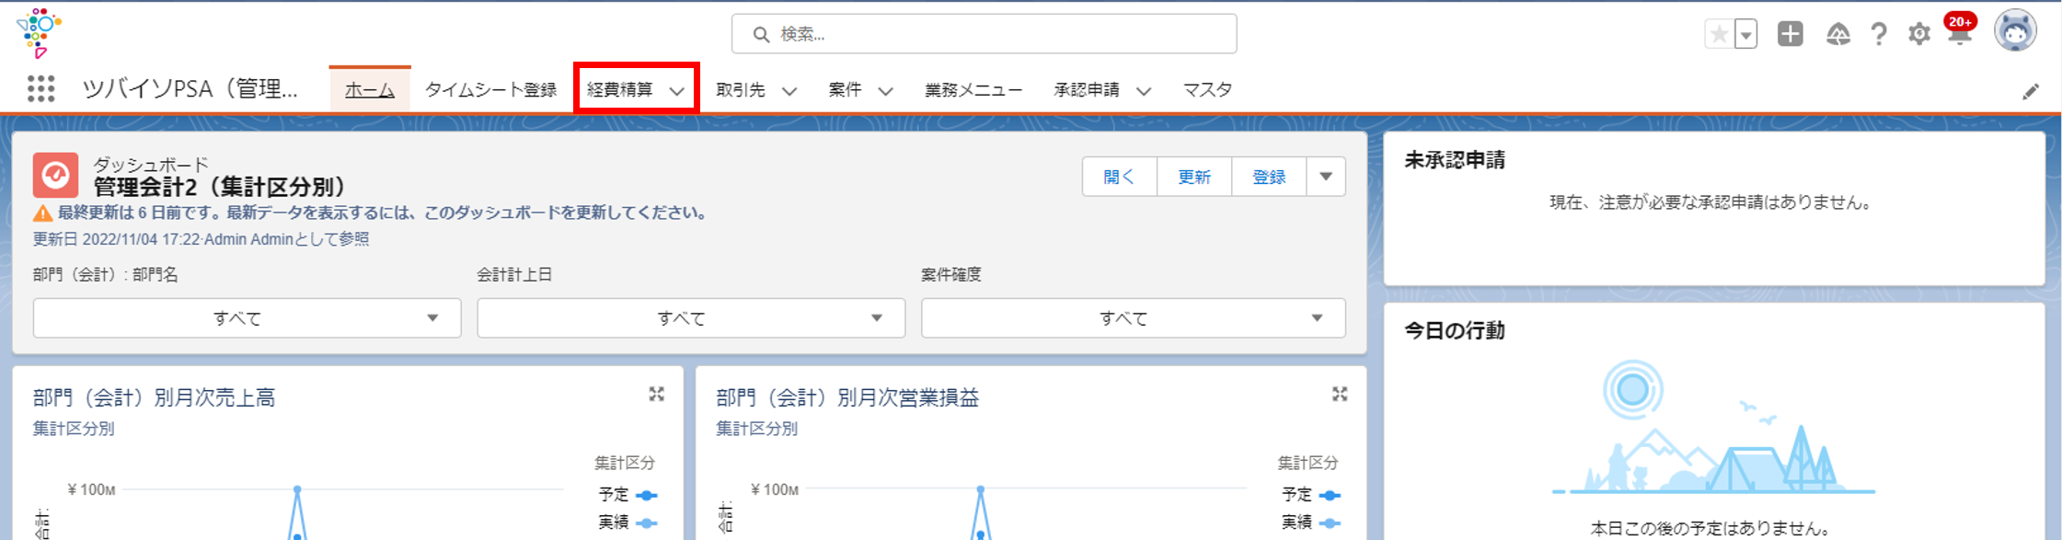
Task: Click the 開く dashboard button
Action: pos(1119,177)
